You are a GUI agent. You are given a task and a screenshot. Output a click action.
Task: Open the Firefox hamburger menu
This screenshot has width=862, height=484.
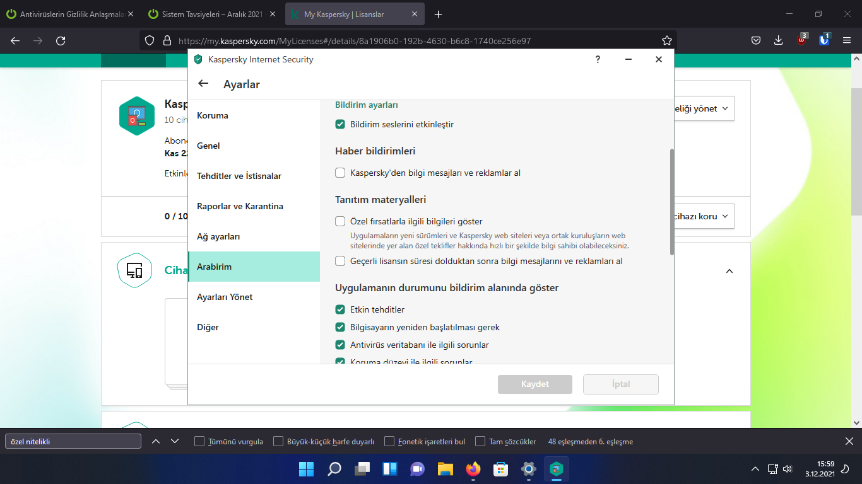[x=847, y=40]
